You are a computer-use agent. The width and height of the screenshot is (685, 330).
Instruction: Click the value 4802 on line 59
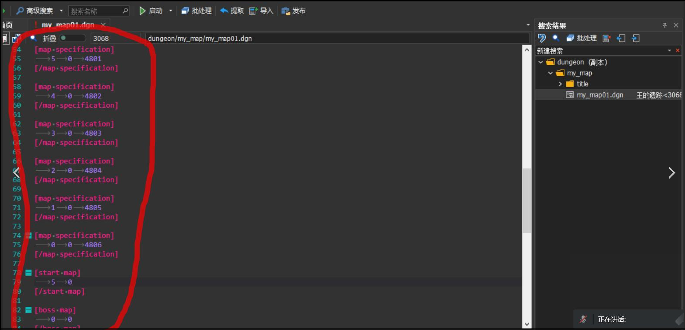pyautogui.click(x=93, y=96)
